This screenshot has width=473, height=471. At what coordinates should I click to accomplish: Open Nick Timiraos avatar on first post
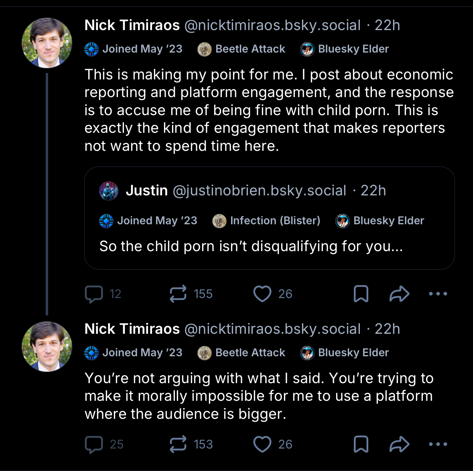point(47,43)
